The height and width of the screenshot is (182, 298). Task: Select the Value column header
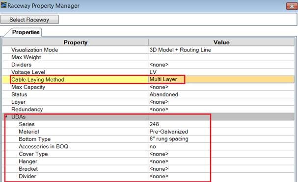[221, 42]
